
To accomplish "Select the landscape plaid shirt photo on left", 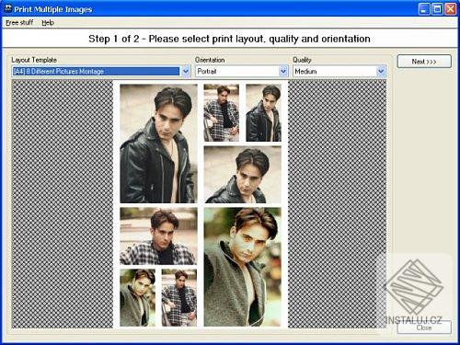I will click(x=158, y=236).
